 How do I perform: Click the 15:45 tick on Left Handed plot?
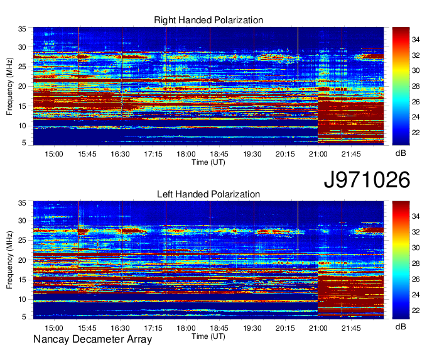click(x=87, y=328)
